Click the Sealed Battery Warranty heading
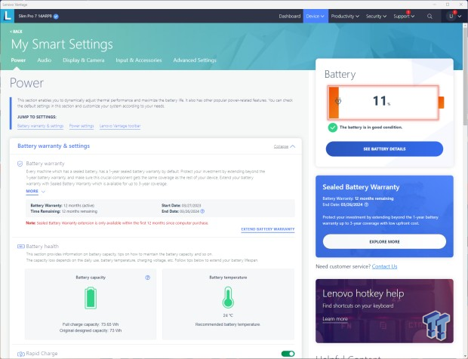The height and width of the screenshot is (359, 468). [361, 187]
